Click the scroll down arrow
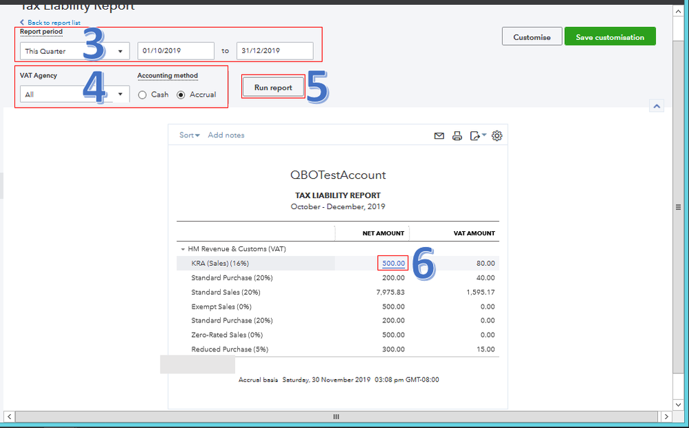 (678, 405)
